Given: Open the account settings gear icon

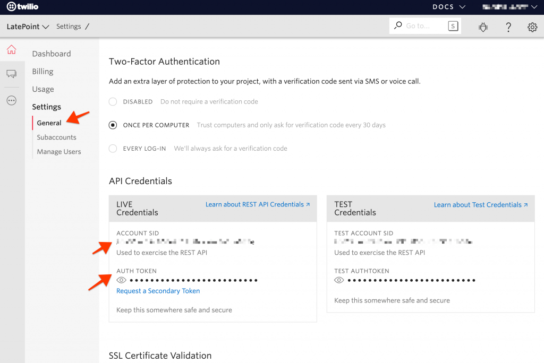Looking at the screenshot, I should [x=532, y=27].
